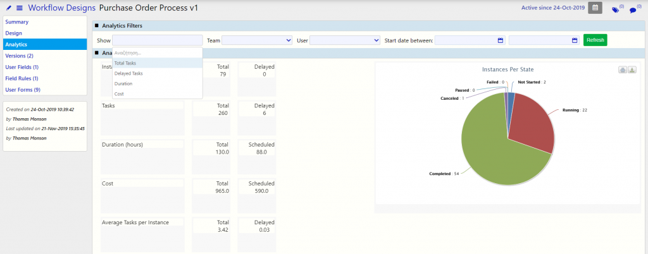Screen dimensions: 648x254
Task: Print the Instances Per State chart
Action: (x=623, y=70)
